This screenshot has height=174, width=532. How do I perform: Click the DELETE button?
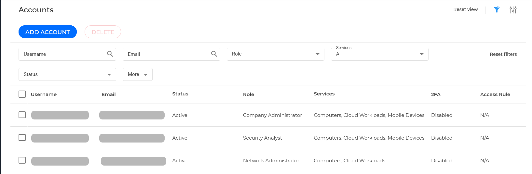click(x=103, y=32)
